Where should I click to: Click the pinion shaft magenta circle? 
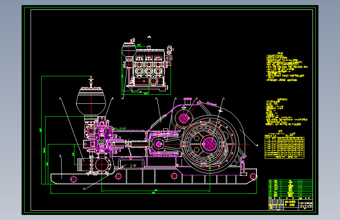click(x=184, y=118)
